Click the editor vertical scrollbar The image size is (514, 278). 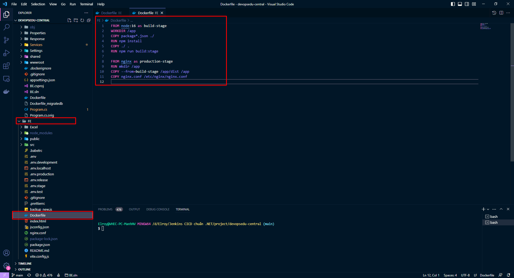[x=512, y=92]
